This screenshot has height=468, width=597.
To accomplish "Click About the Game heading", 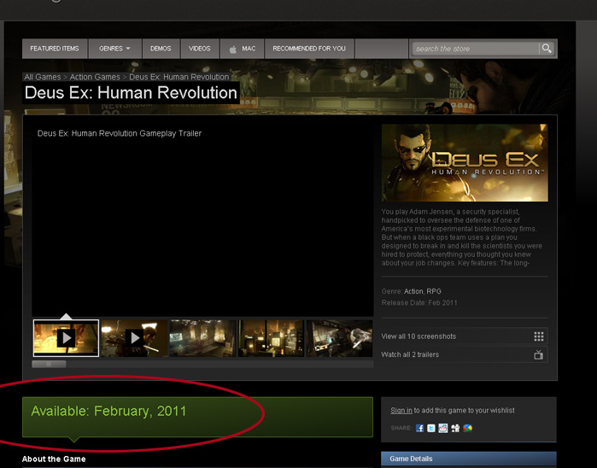I will tap(54, 459).
